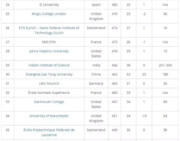Image resolution: width=180 pixels, height=141 pixels.
Task: Click the score 480 cell
Action: pos(114,5)
